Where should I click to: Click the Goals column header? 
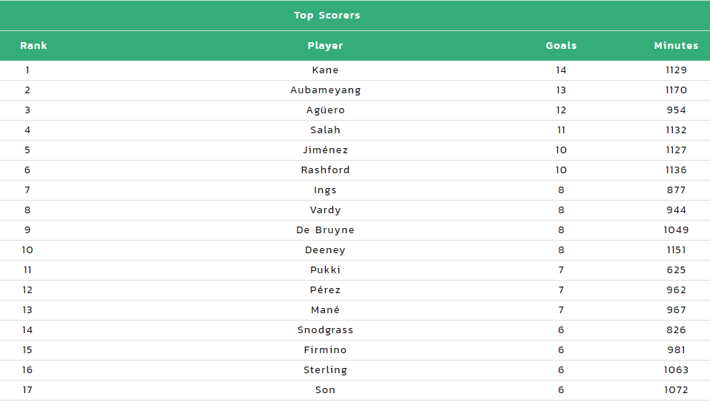(x=561, y=46)
